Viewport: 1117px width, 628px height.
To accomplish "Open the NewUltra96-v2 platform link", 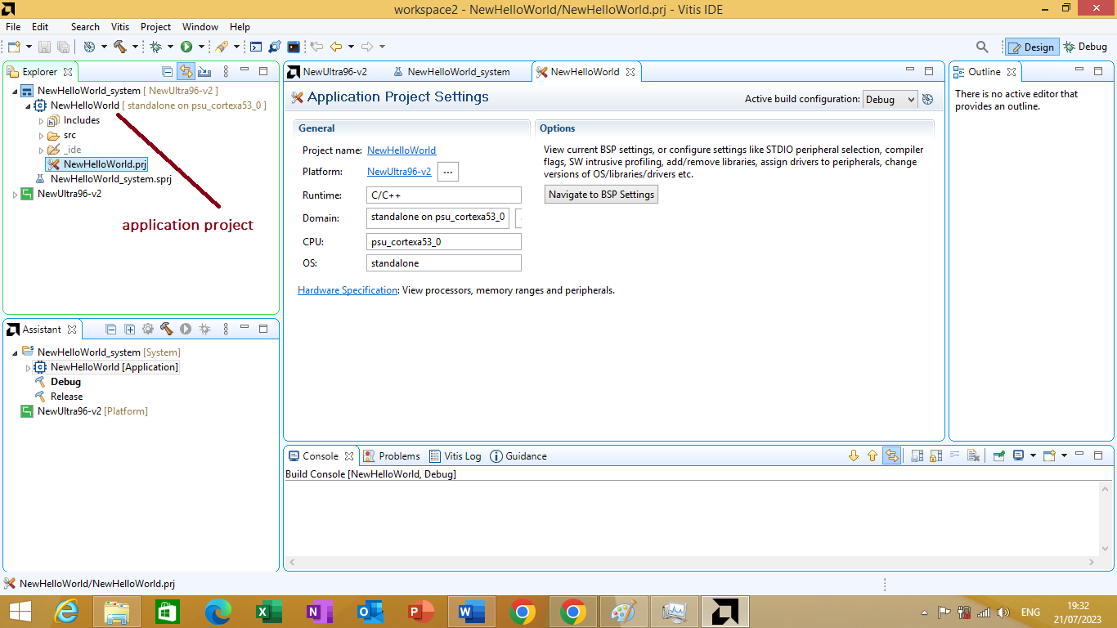I will coord(399,172).
